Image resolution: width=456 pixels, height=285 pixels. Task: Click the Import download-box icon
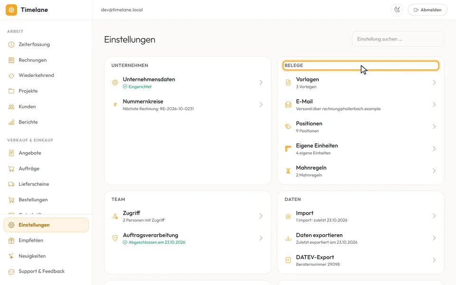(x=288, y=216)
